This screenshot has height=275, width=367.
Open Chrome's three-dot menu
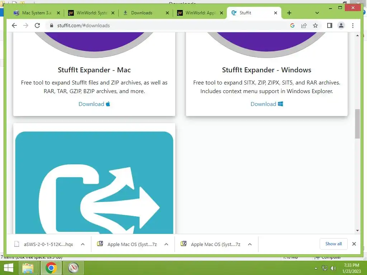pos(353,25)
